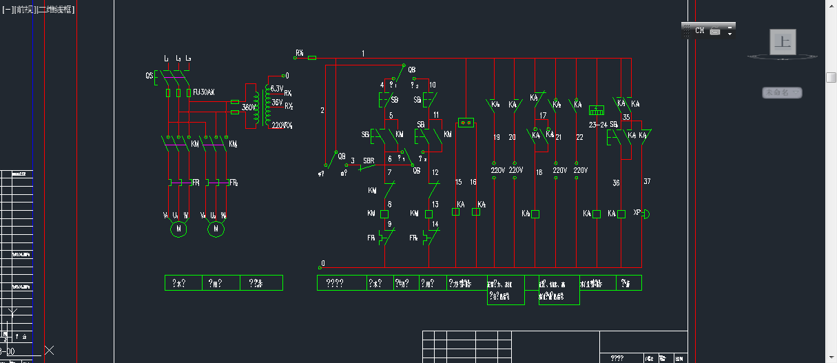This screenshot has height=363, width=837.
Task: Select the XP socket label
Action: [x=637, y=213]
